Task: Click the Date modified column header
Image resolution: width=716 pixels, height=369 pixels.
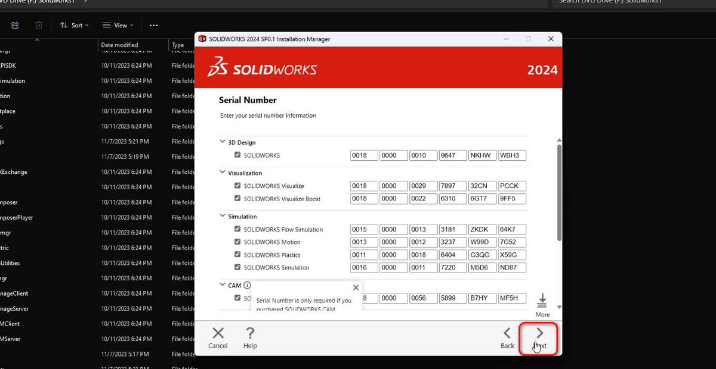Action: 119,45
